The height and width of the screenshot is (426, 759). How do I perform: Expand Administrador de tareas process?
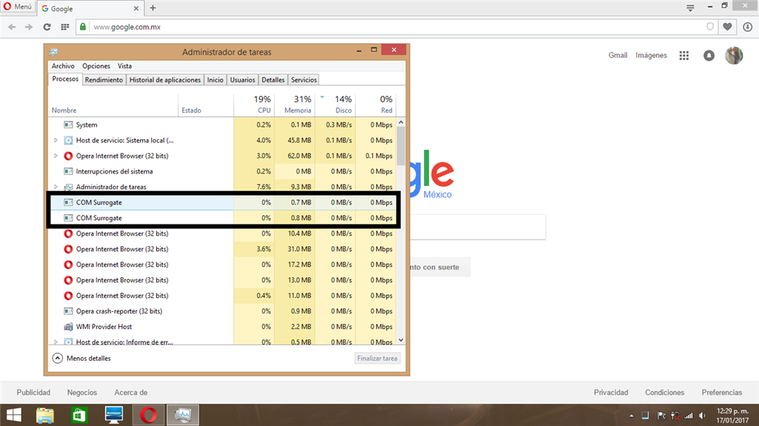56,187
